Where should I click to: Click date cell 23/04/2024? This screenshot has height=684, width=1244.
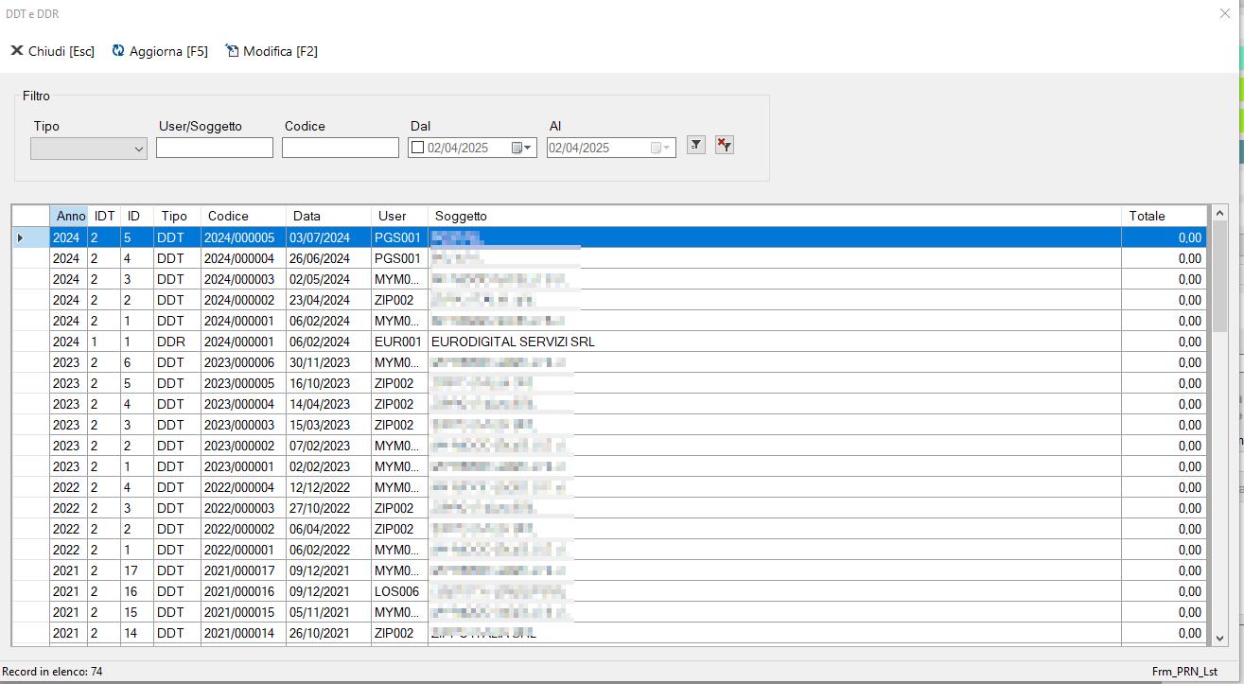click(328, 300)
